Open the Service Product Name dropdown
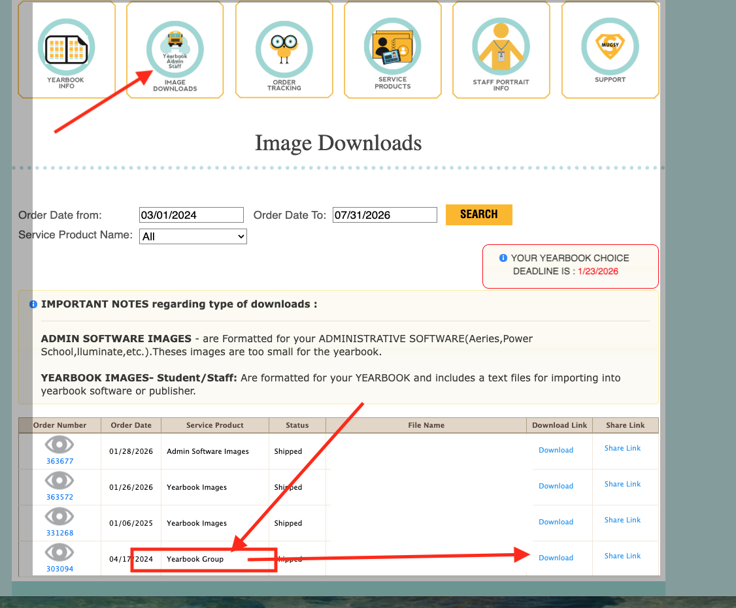 point(193,236)
